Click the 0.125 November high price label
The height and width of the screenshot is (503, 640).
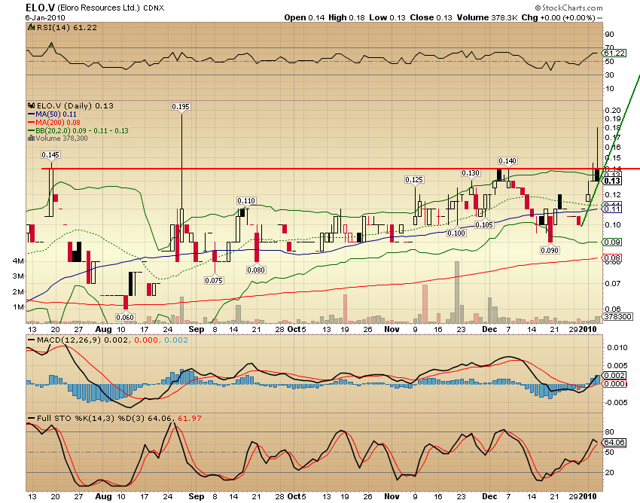414,180
